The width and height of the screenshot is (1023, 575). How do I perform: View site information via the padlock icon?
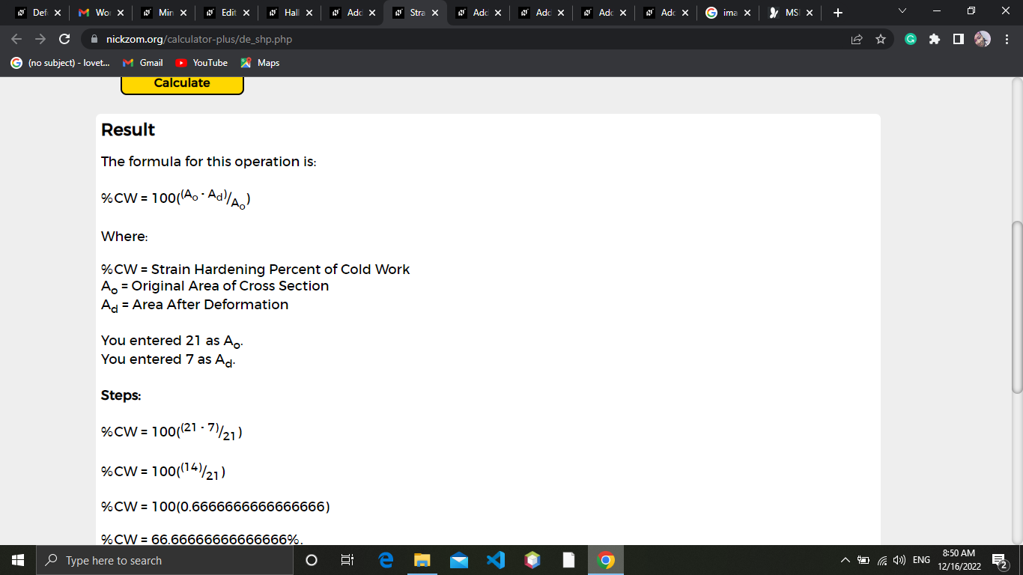[x=94, y=39]
